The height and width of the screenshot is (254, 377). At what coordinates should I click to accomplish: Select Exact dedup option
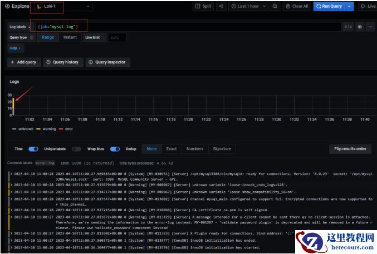click(x=172, y=149)
